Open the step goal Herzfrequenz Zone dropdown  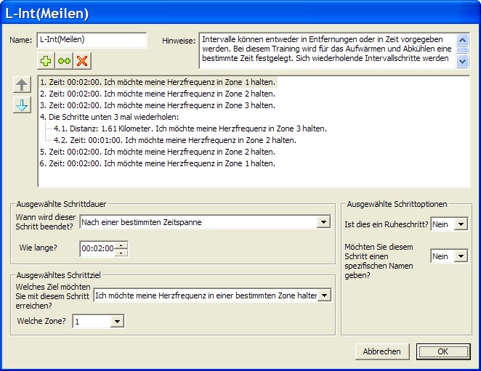[x=324, y=295]
